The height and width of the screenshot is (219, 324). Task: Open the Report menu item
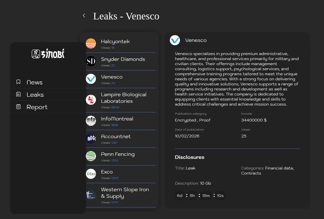coord(37,107)
